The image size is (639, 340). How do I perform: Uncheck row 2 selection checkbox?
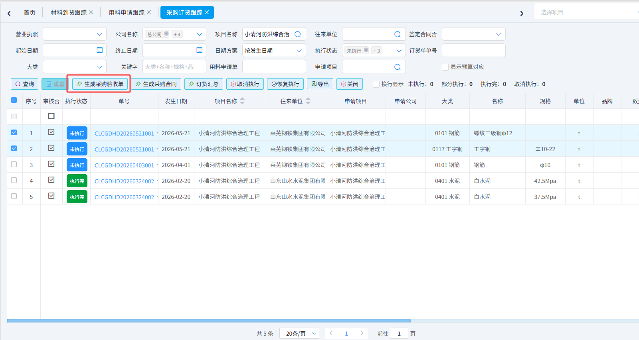(14, 148)
